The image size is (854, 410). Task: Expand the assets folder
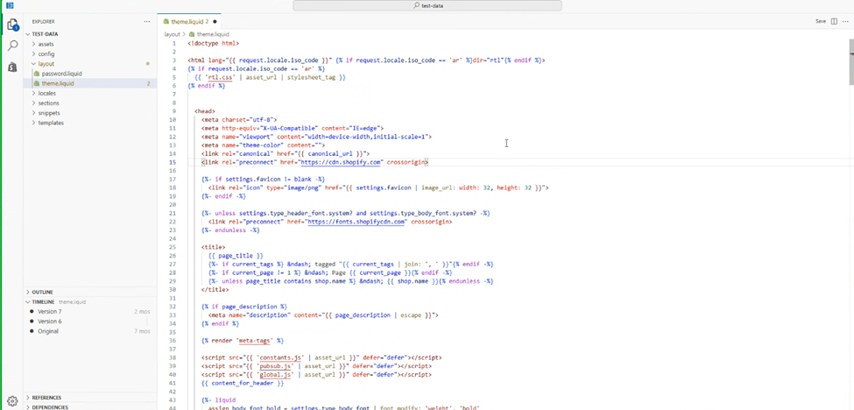46,44
